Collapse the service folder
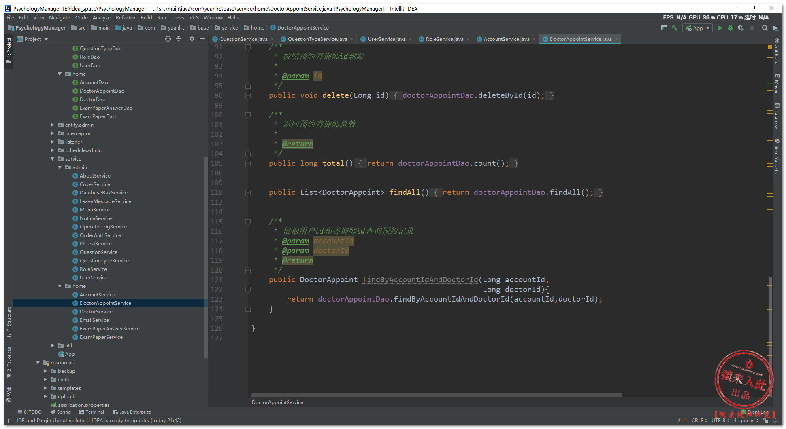 tap(53, 159)
